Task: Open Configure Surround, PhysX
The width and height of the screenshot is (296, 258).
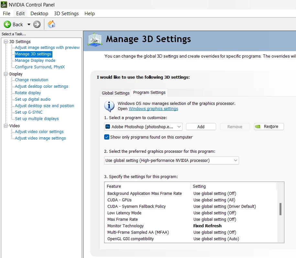Action: click(x=40, y=67)
